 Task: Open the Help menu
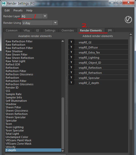(29, 10)
